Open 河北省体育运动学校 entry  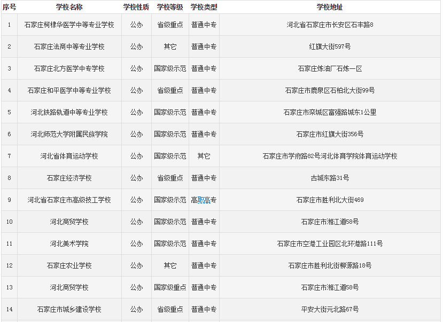(x=69, y=156)
